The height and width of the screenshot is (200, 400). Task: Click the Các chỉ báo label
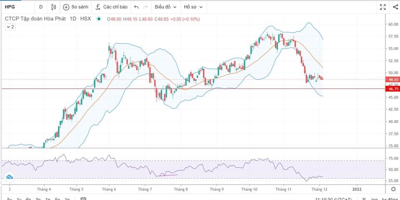click(x=115, y=7)
